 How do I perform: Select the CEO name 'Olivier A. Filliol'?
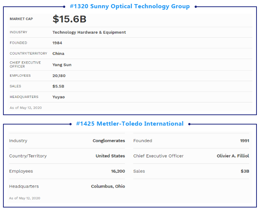coord(233,156)
